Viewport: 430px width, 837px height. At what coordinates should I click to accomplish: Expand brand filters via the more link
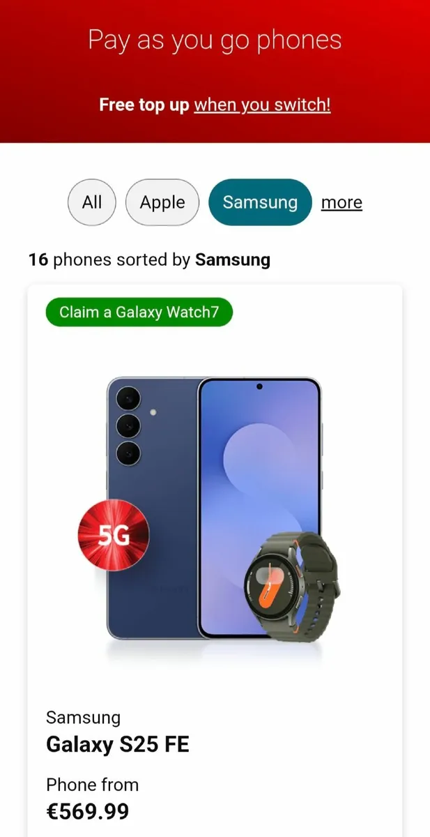341,202
